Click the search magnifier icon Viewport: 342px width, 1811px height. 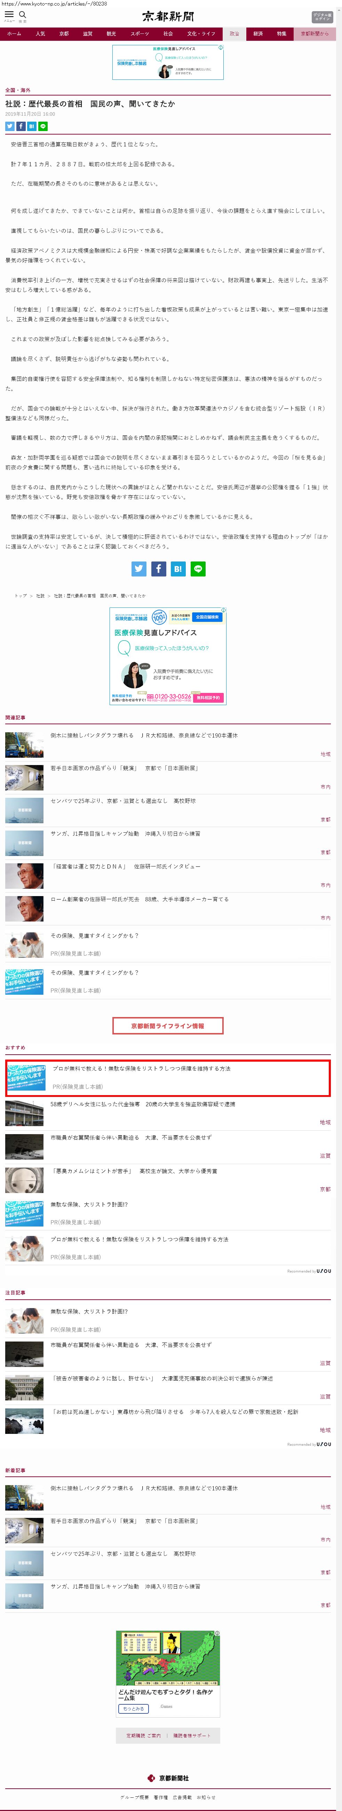click(23, 15)
